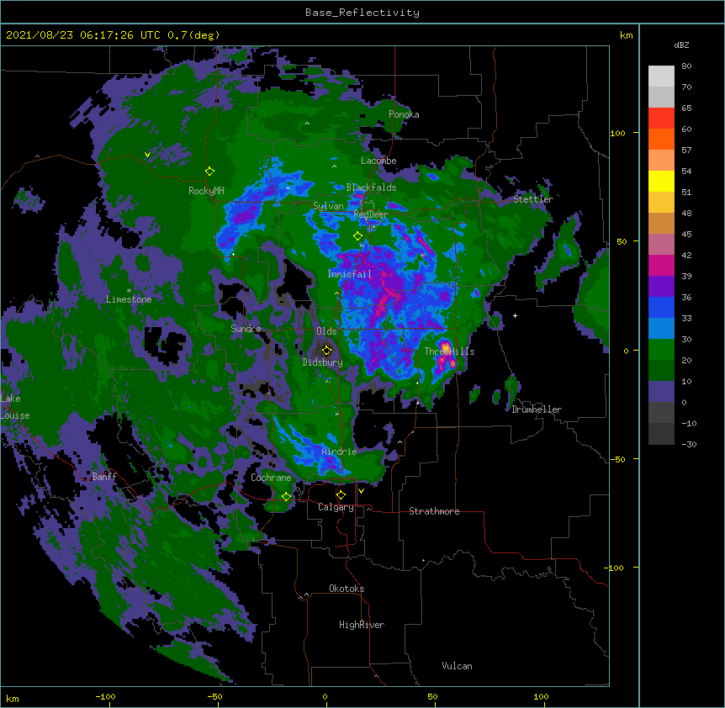
Task: Click the yellow marker south of RedDeer
Action: [357, 236]
